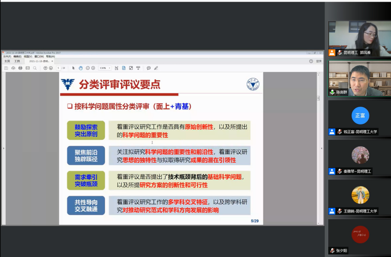Click the upload to cloud icon
The height and width of the screenshot is (257, 391).
coord(13,68)
